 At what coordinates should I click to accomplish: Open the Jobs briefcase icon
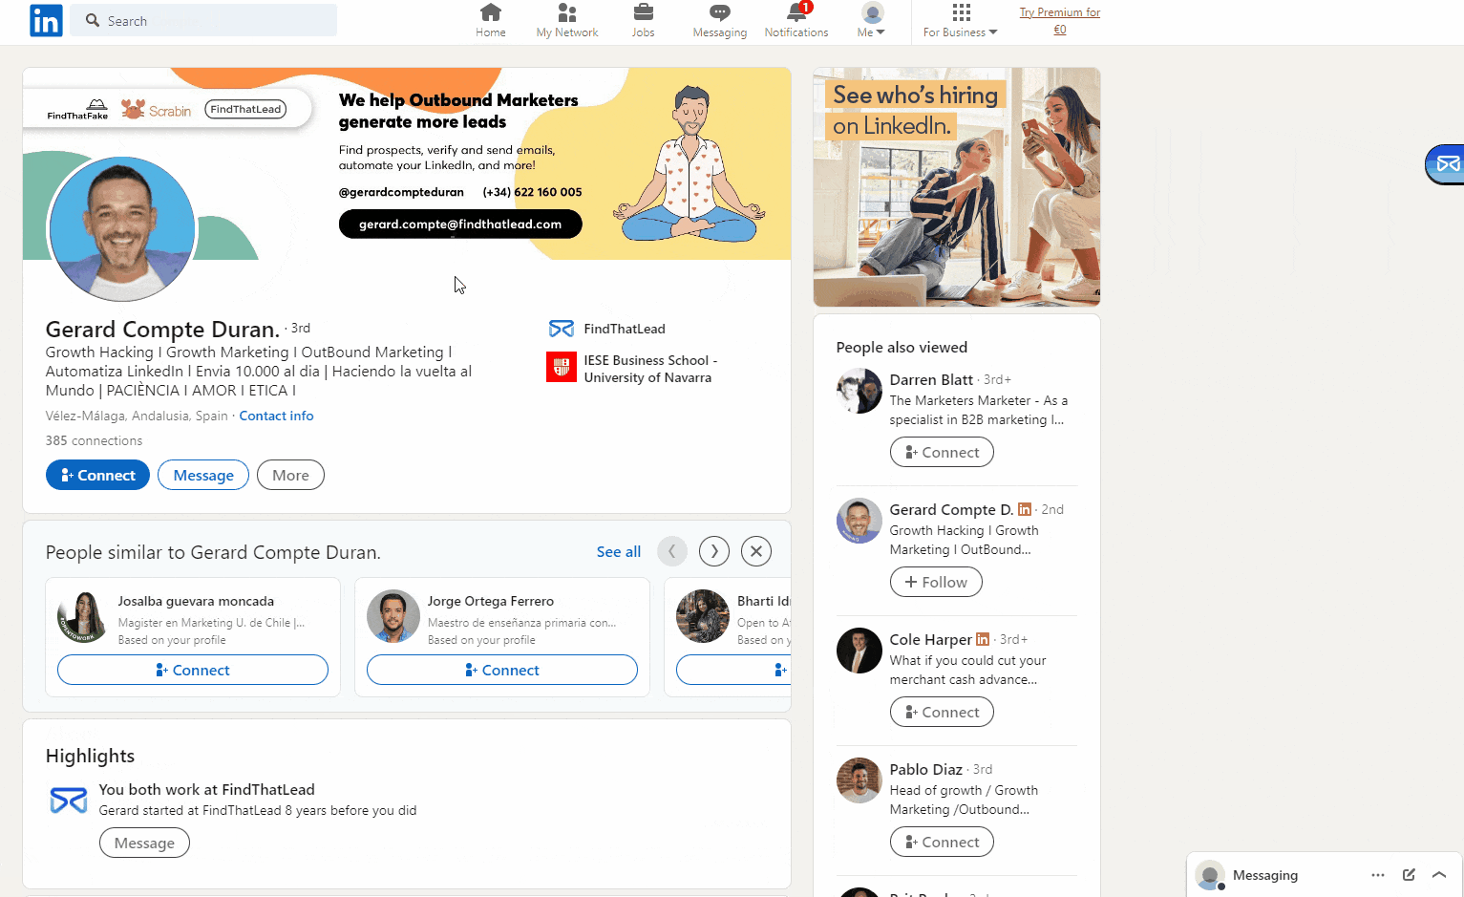coord(643,14)
